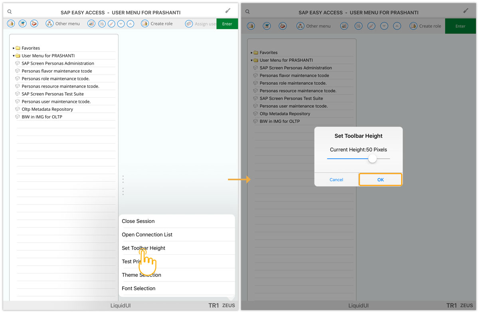Expand Favorites folder in the menu-open screen
This screenshot has width=479, height=313.
coord(14,48)
